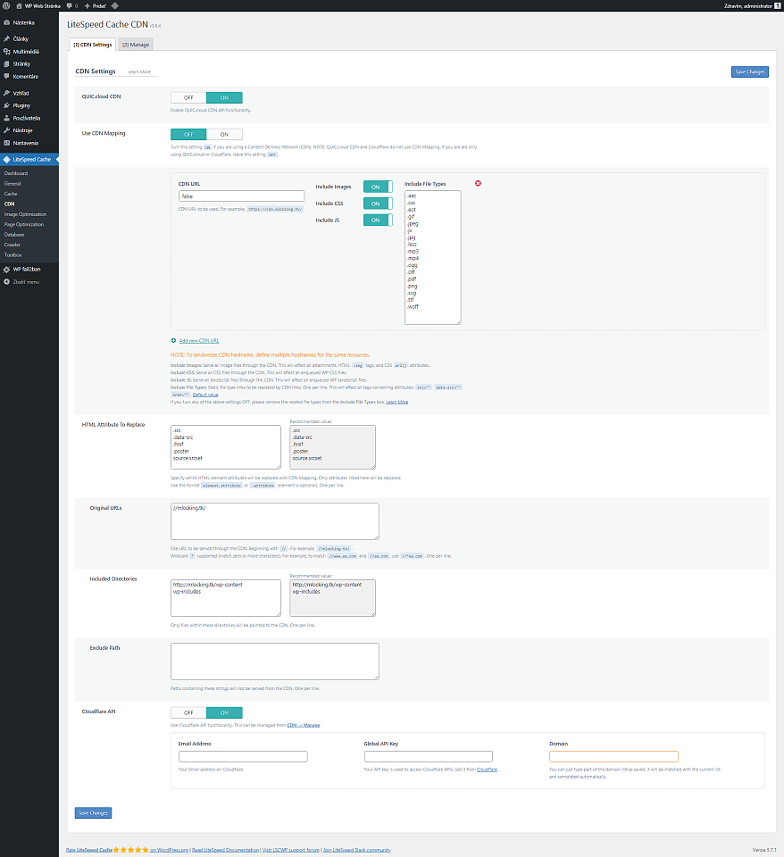The image size is (784, 857).
Task: Click the top Save Changes button
Action: (x=749, y=71)
